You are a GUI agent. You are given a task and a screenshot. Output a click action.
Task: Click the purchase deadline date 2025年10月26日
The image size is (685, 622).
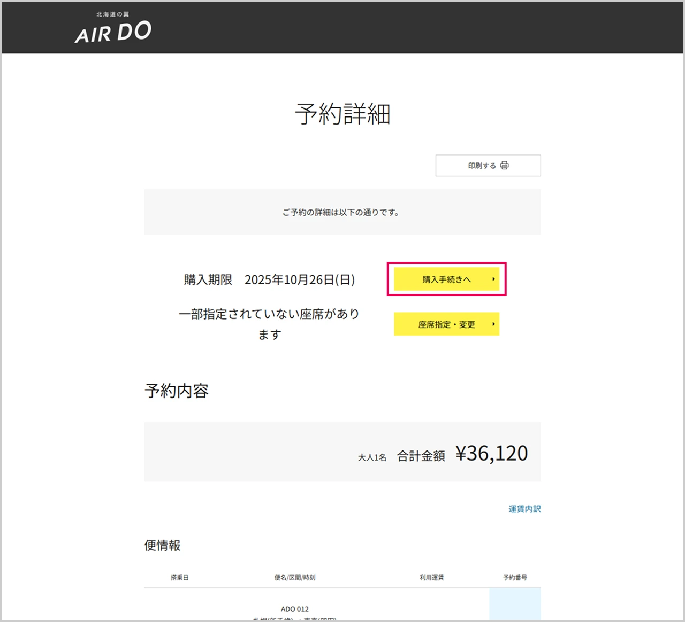[299, 279]
